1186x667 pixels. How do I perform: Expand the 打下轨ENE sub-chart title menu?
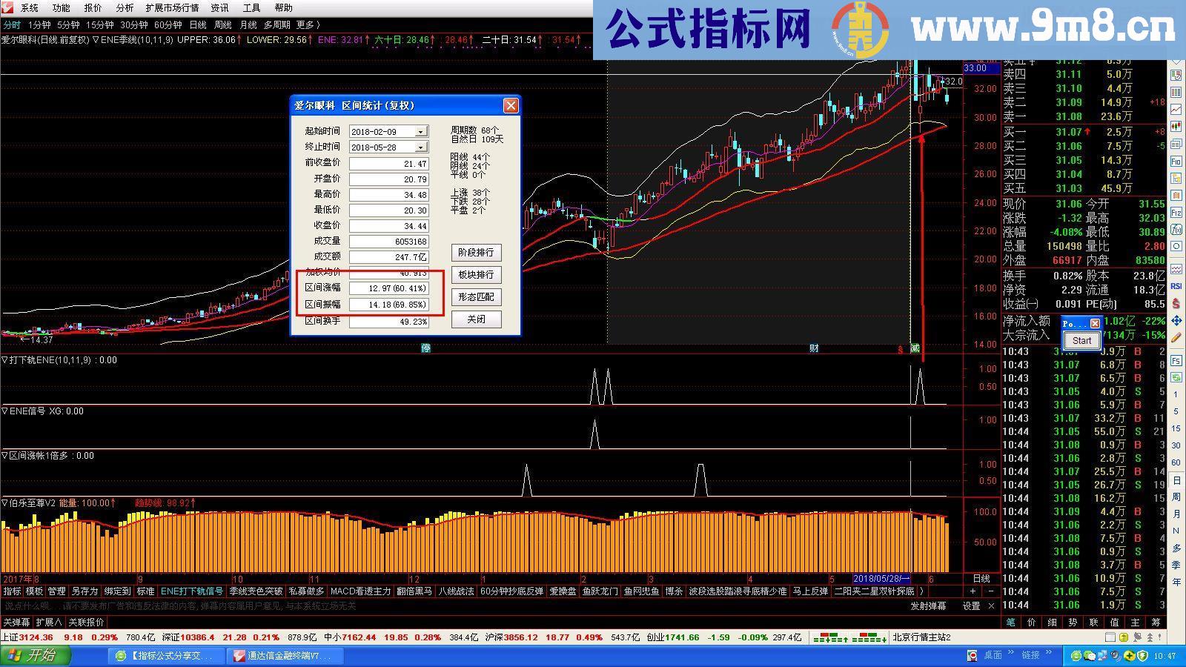[4, 360]
